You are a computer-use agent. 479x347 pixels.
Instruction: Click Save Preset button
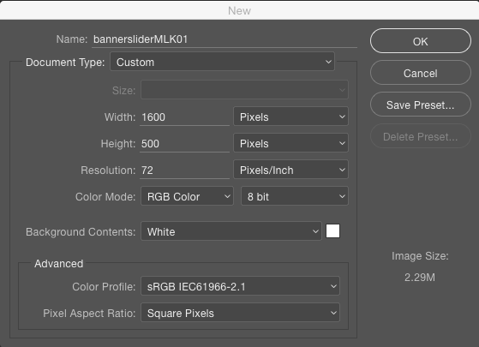coord(421,105)
